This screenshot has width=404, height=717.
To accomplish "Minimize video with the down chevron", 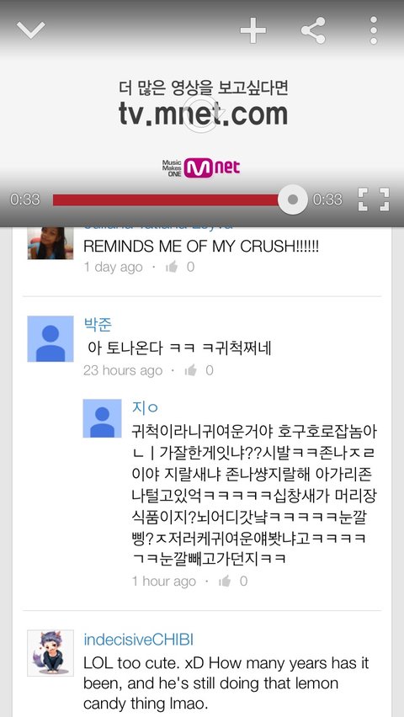I will pos(31,30).
